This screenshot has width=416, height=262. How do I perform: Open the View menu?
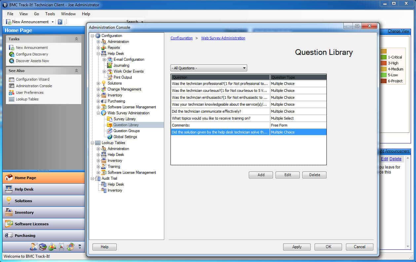pyautogui.click(x=23, y=14)
